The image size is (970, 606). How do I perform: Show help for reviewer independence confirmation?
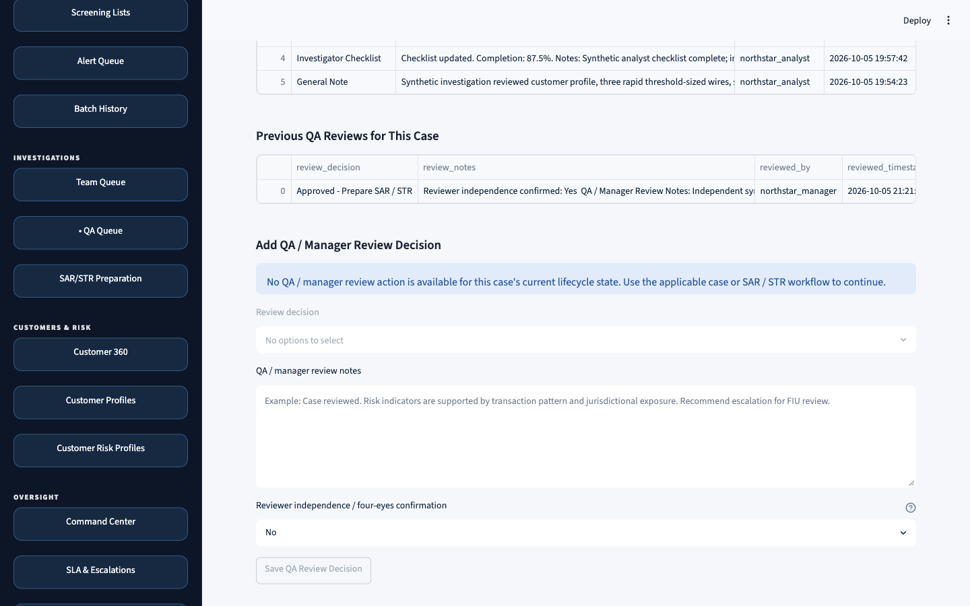(911, 508)
